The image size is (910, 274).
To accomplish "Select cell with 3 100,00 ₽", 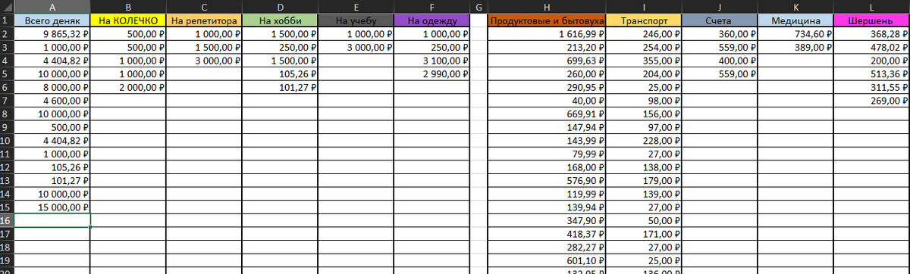I will [431, 61].
